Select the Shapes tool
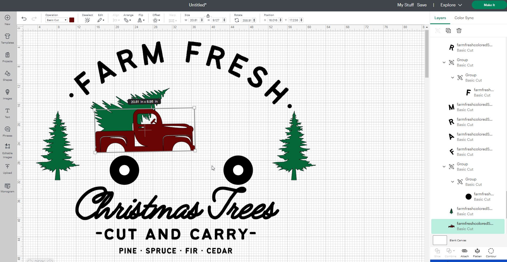 pyautogui.click(x=7, y=75)
